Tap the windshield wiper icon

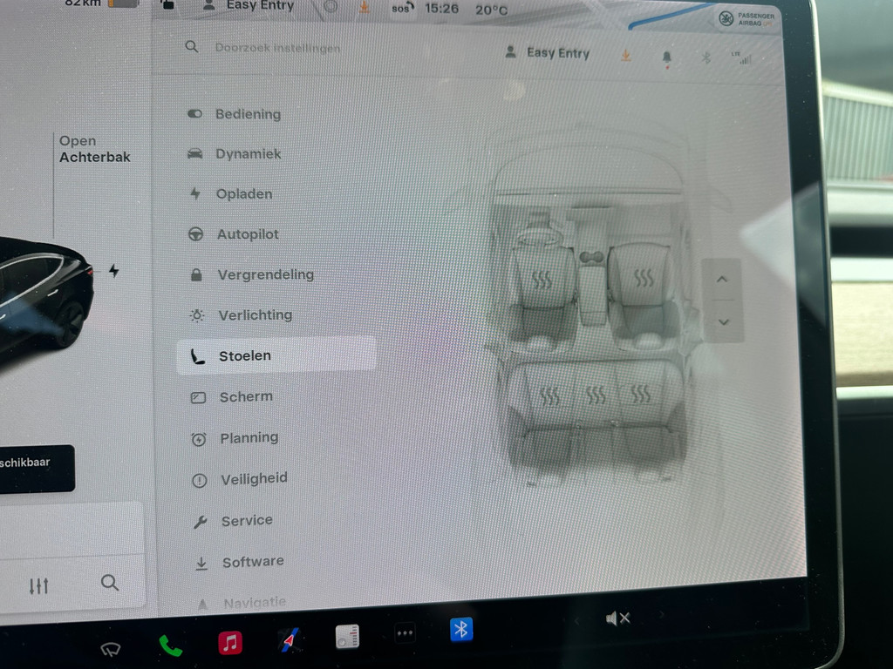(110, 648)
